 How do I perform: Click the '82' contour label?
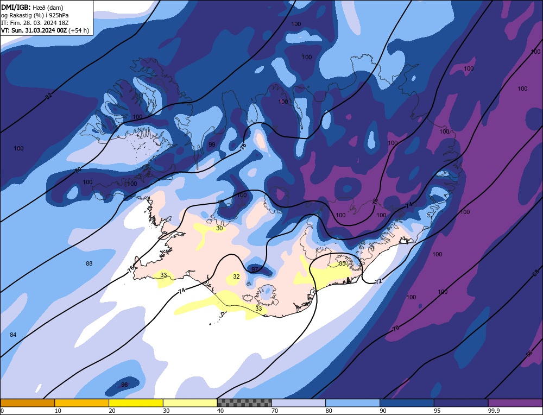48,96
